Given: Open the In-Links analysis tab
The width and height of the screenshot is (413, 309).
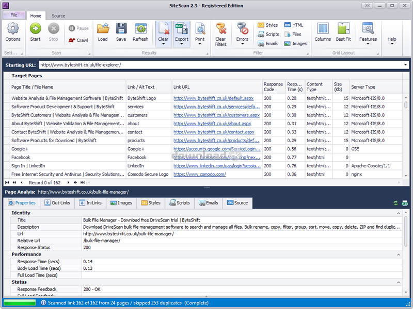Looking at the screenshot, I should 90,203.
